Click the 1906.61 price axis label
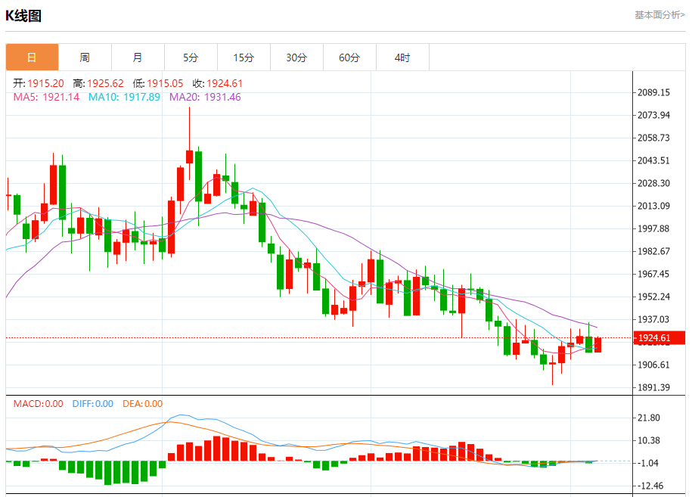The height and width of the screenshot is (497, 692). tap(653, 365)
